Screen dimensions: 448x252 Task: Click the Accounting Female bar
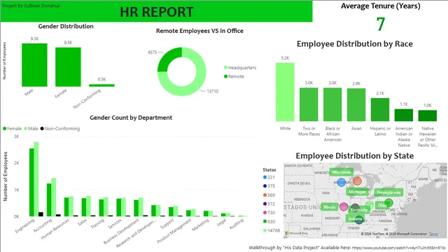click(x=49, y=199)
